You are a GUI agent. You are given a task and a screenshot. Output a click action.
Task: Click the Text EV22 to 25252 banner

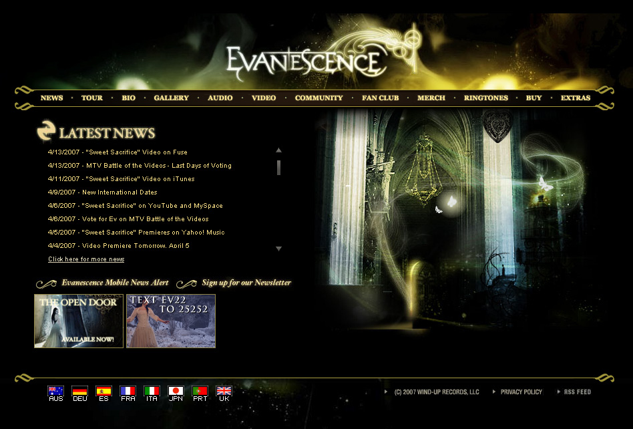[x=171, y=321]
